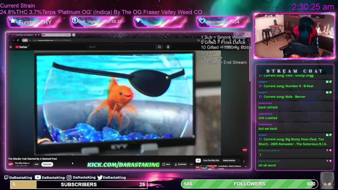Click the 2:30:25 am clock text
The width and height of the screenshot is (338, 190).
coord(313,7)
